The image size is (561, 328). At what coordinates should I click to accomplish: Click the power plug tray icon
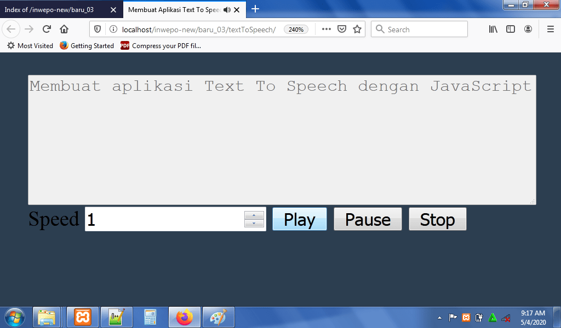[x=479, y=317]
